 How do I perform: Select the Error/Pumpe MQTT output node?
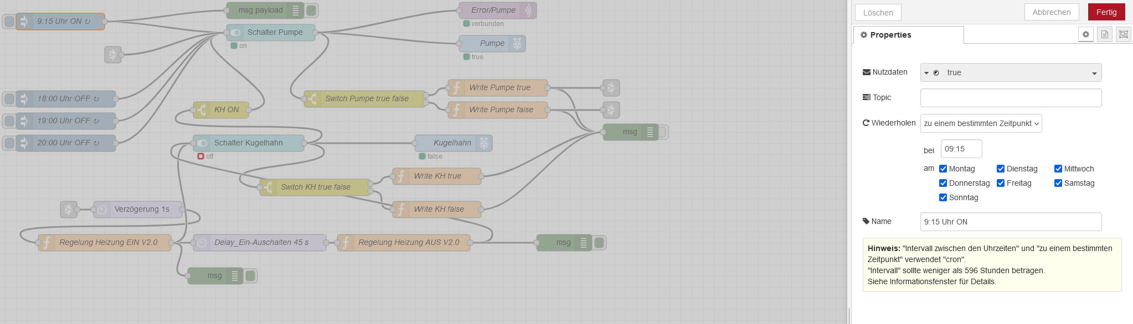coord(498,11)
